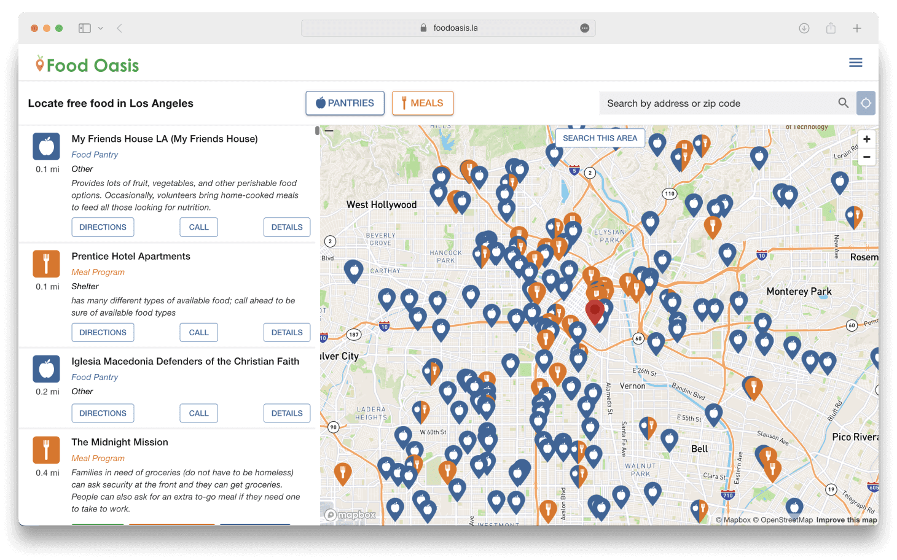Viewport: 897px width, 560px height.
Task: Zoom in on the map with plus
Action: [866, 139]
